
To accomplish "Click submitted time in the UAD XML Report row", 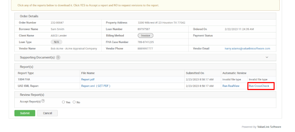I will tap(200, 86).
